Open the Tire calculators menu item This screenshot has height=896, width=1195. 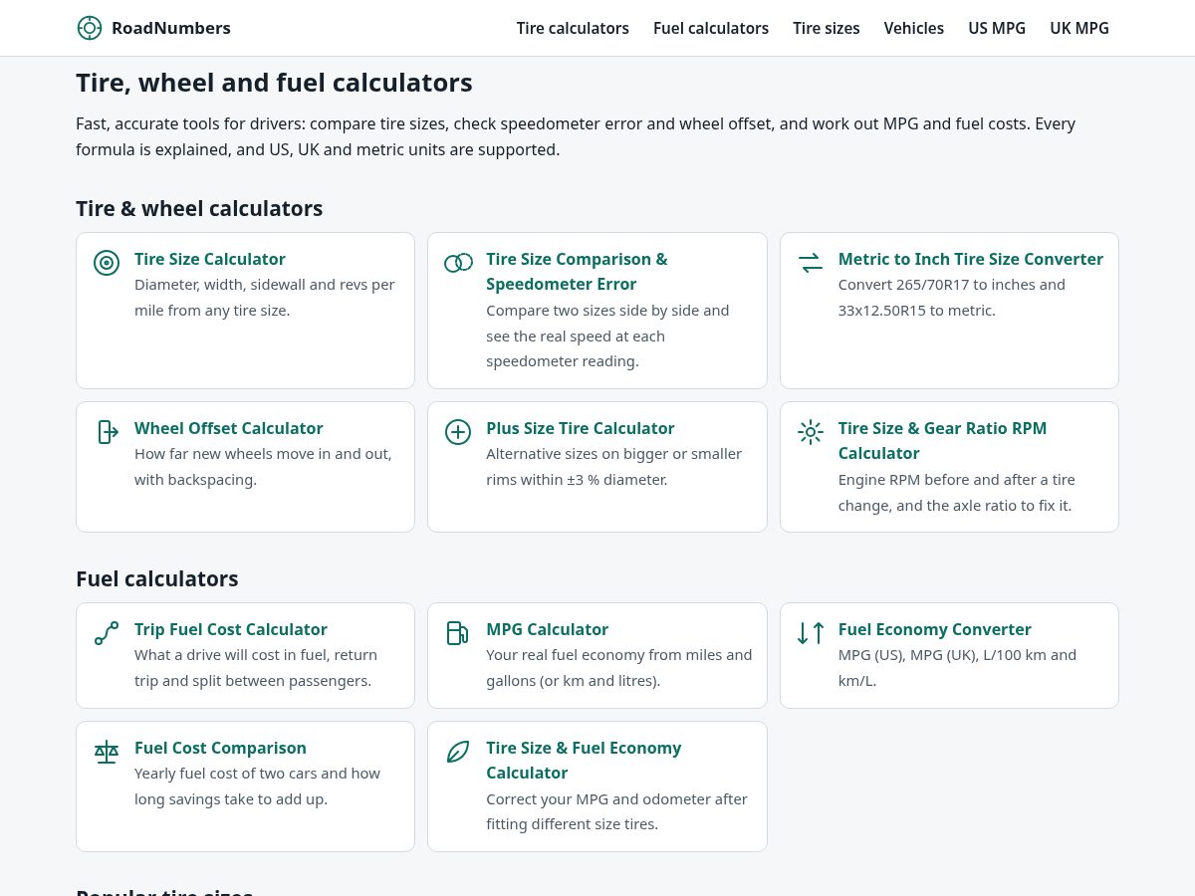coord(573,28)
